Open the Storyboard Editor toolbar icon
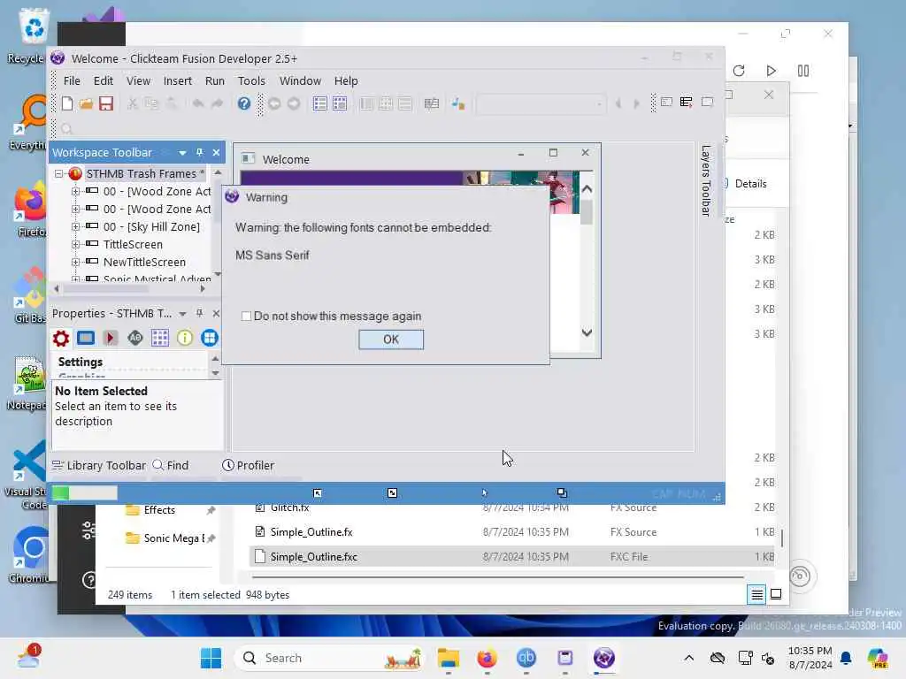The image size is (906, 679). (319, 103)
